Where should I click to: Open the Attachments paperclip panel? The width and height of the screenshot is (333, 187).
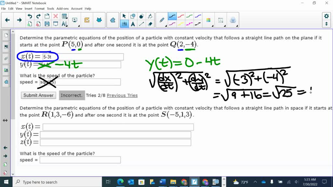pos(6,58)
